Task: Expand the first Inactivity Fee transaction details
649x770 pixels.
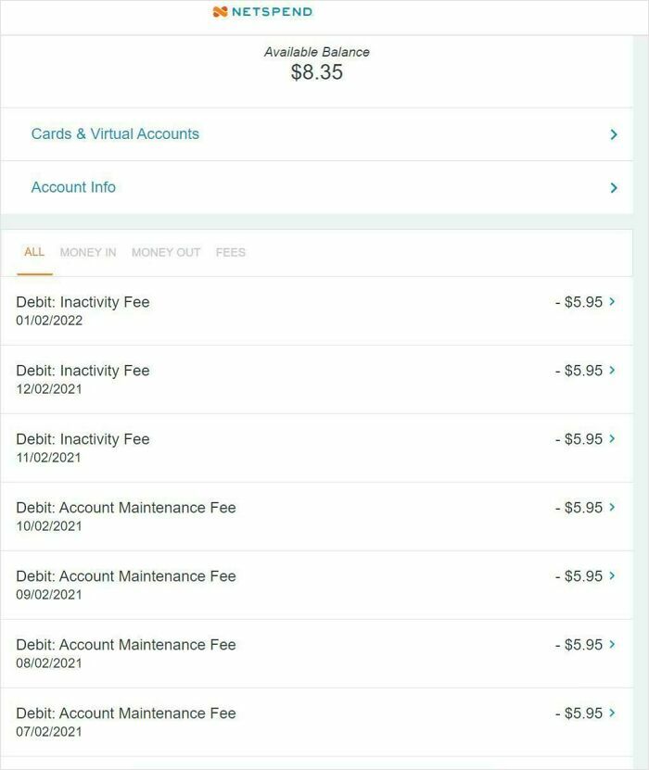Action: coord(324,310)
